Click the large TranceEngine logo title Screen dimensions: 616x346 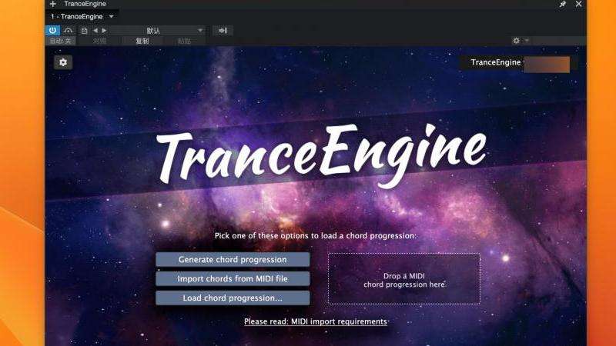coord(321,155)
